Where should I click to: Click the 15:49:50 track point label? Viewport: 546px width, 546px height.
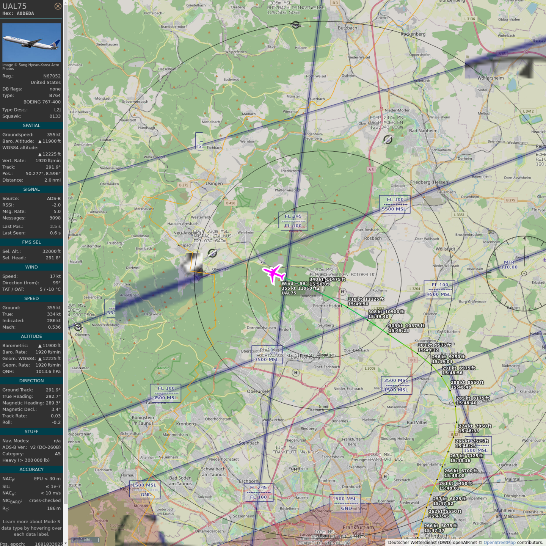[358, 304]
